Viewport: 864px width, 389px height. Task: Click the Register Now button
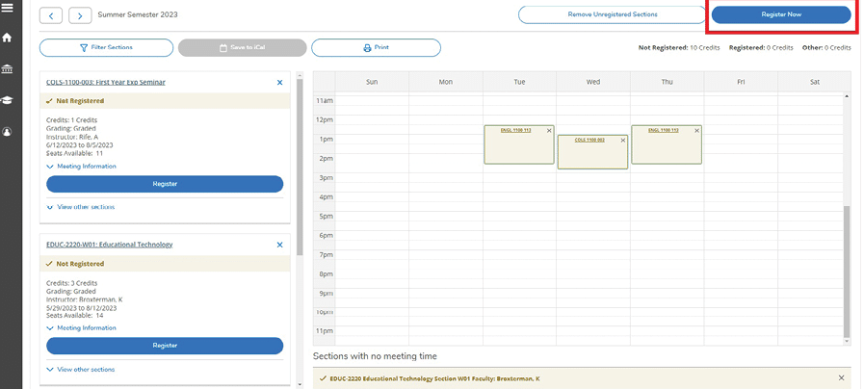[780, 14]
